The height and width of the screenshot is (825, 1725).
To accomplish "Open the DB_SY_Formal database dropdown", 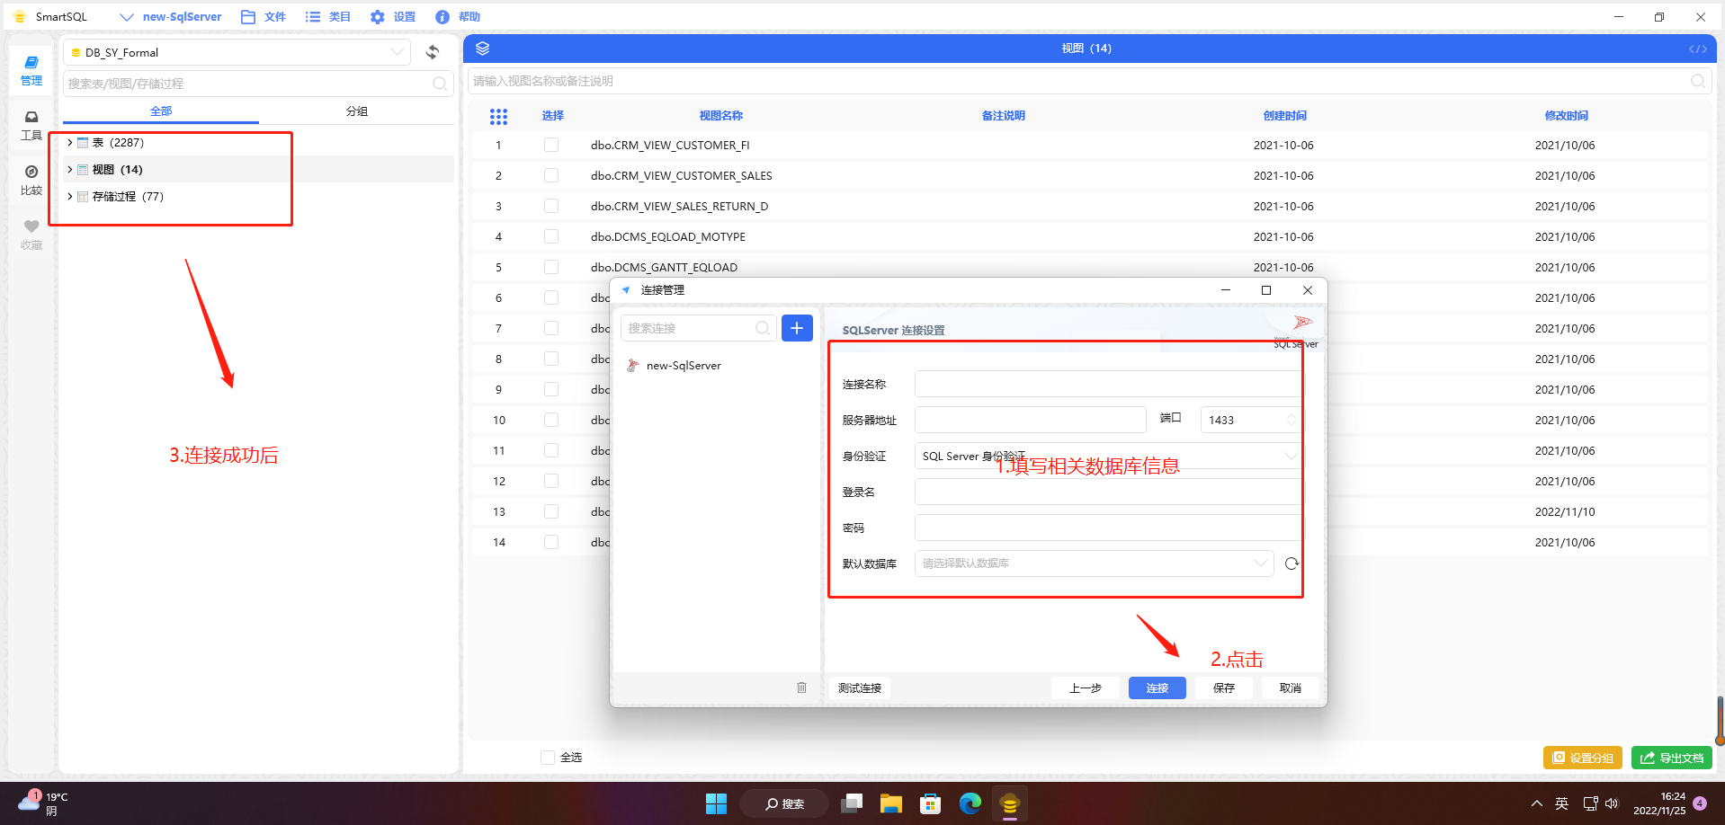I will point(237,52).
